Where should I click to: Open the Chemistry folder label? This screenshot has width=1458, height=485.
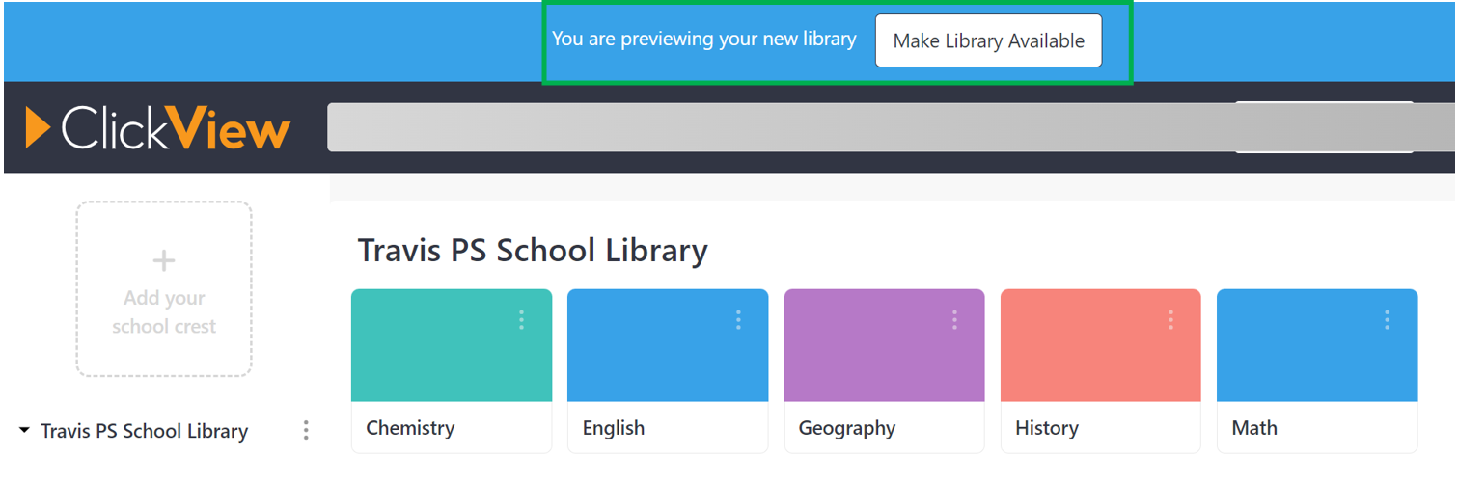click(410, 428)
